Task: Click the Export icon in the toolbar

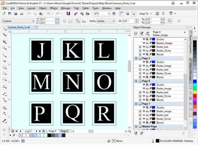Action: [x=82, y=13]
